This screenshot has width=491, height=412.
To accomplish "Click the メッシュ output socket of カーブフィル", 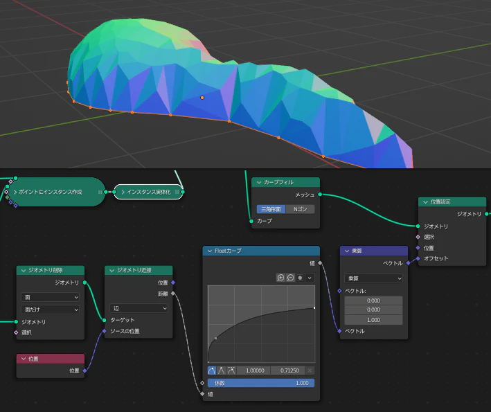I will pyautogui.click(x=320, y=195).
